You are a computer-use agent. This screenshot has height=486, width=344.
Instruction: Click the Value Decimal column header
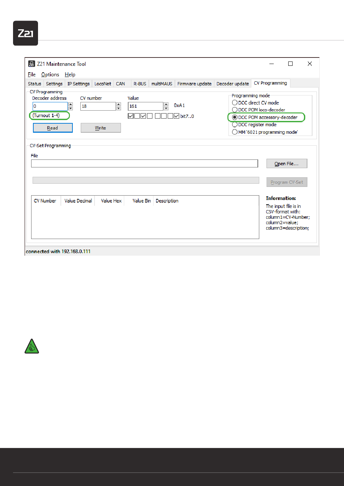click(78, 201)
